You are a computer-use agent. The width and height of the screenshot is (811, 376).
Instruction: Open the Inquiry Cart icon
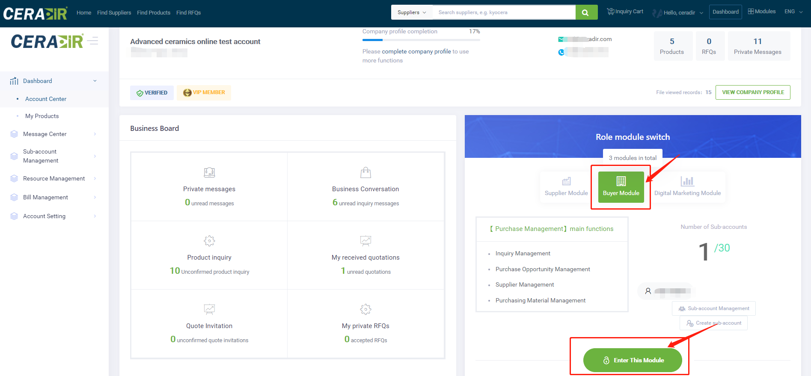[611, 12]
